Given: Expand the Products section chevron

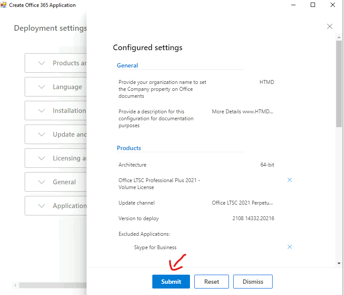Looking at the screenshot, I should coord(42,63).
